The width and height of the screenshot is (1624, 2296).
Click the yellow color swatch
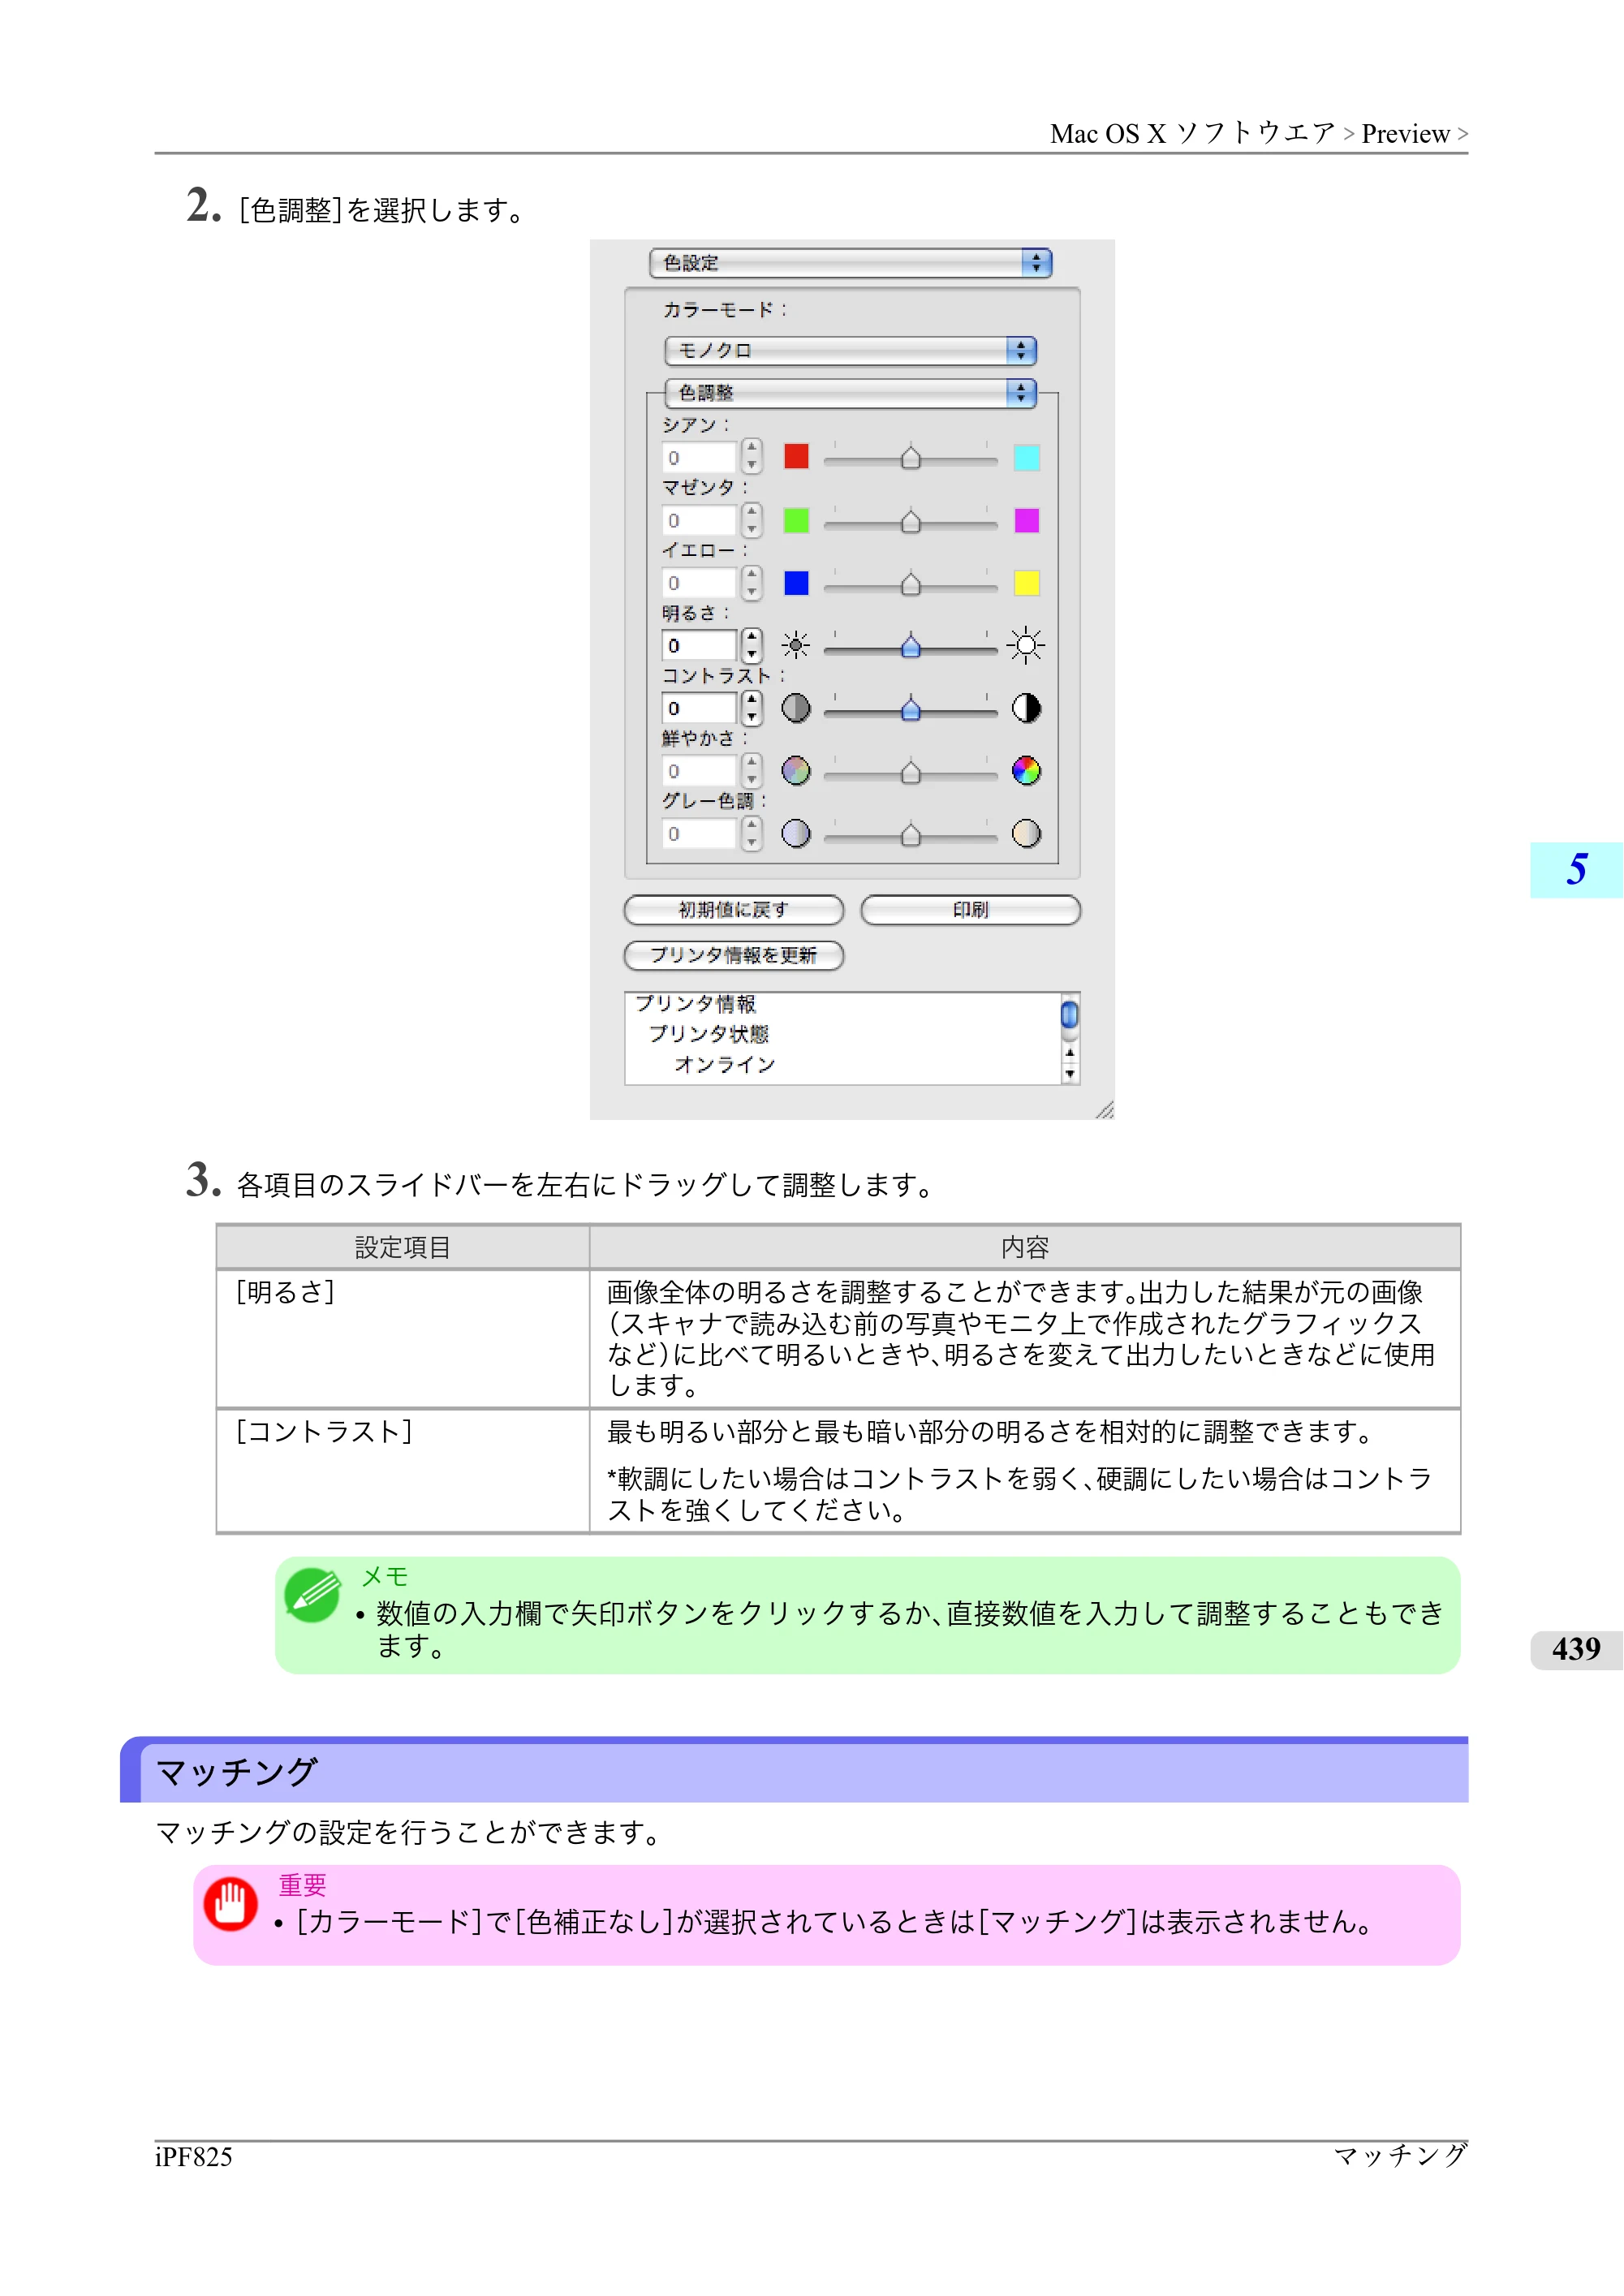pos(1027,583)
